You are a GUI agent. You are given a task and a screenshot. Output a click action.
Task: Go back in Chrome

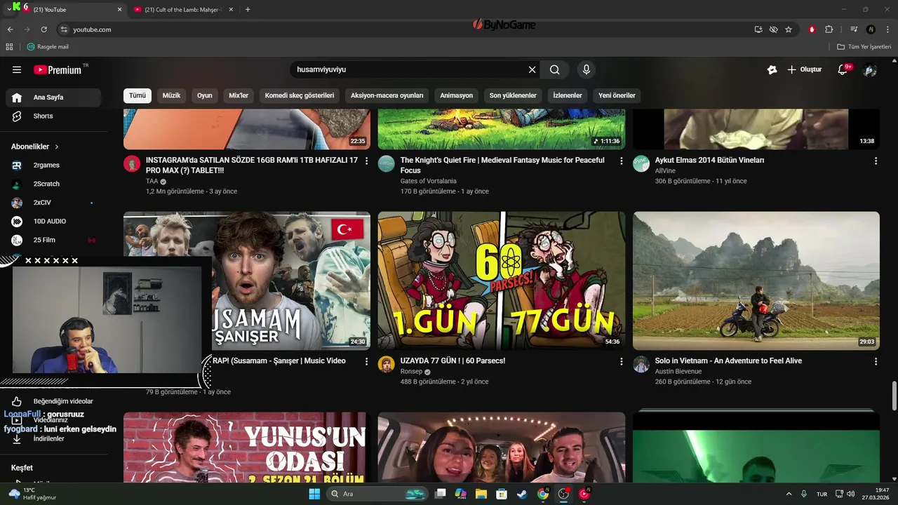point(10,29)
